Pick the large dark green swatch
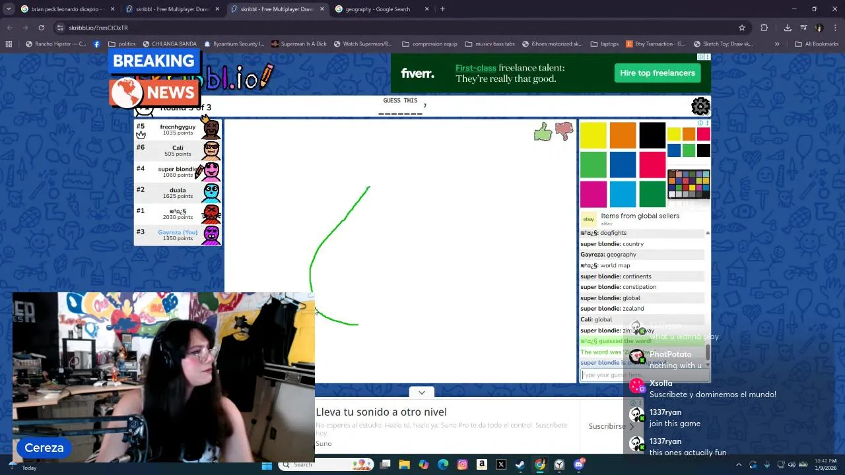The image size is (845, 475). (x=652, y=195)
